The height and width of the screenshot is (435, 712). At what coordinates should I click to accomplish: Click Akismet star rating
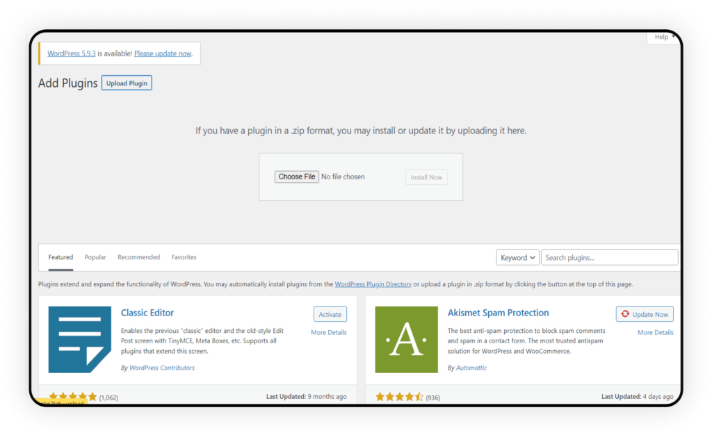(x=399, y=397)
